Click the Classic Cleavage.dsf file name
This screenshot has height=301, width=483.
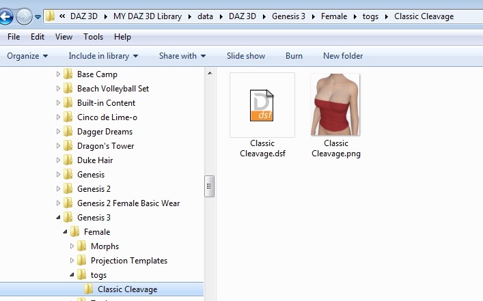tap(262, 148)
